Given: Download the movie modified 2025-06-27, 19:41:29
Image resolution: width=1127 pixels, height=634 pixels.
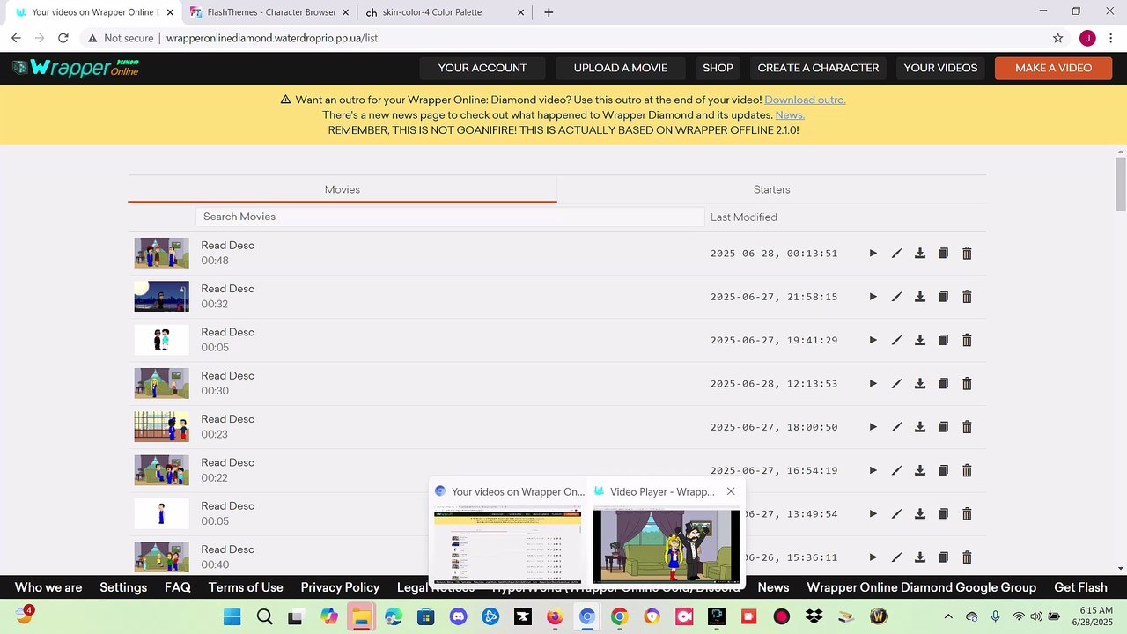Looking at the screenshot, I should pos(920,340).
